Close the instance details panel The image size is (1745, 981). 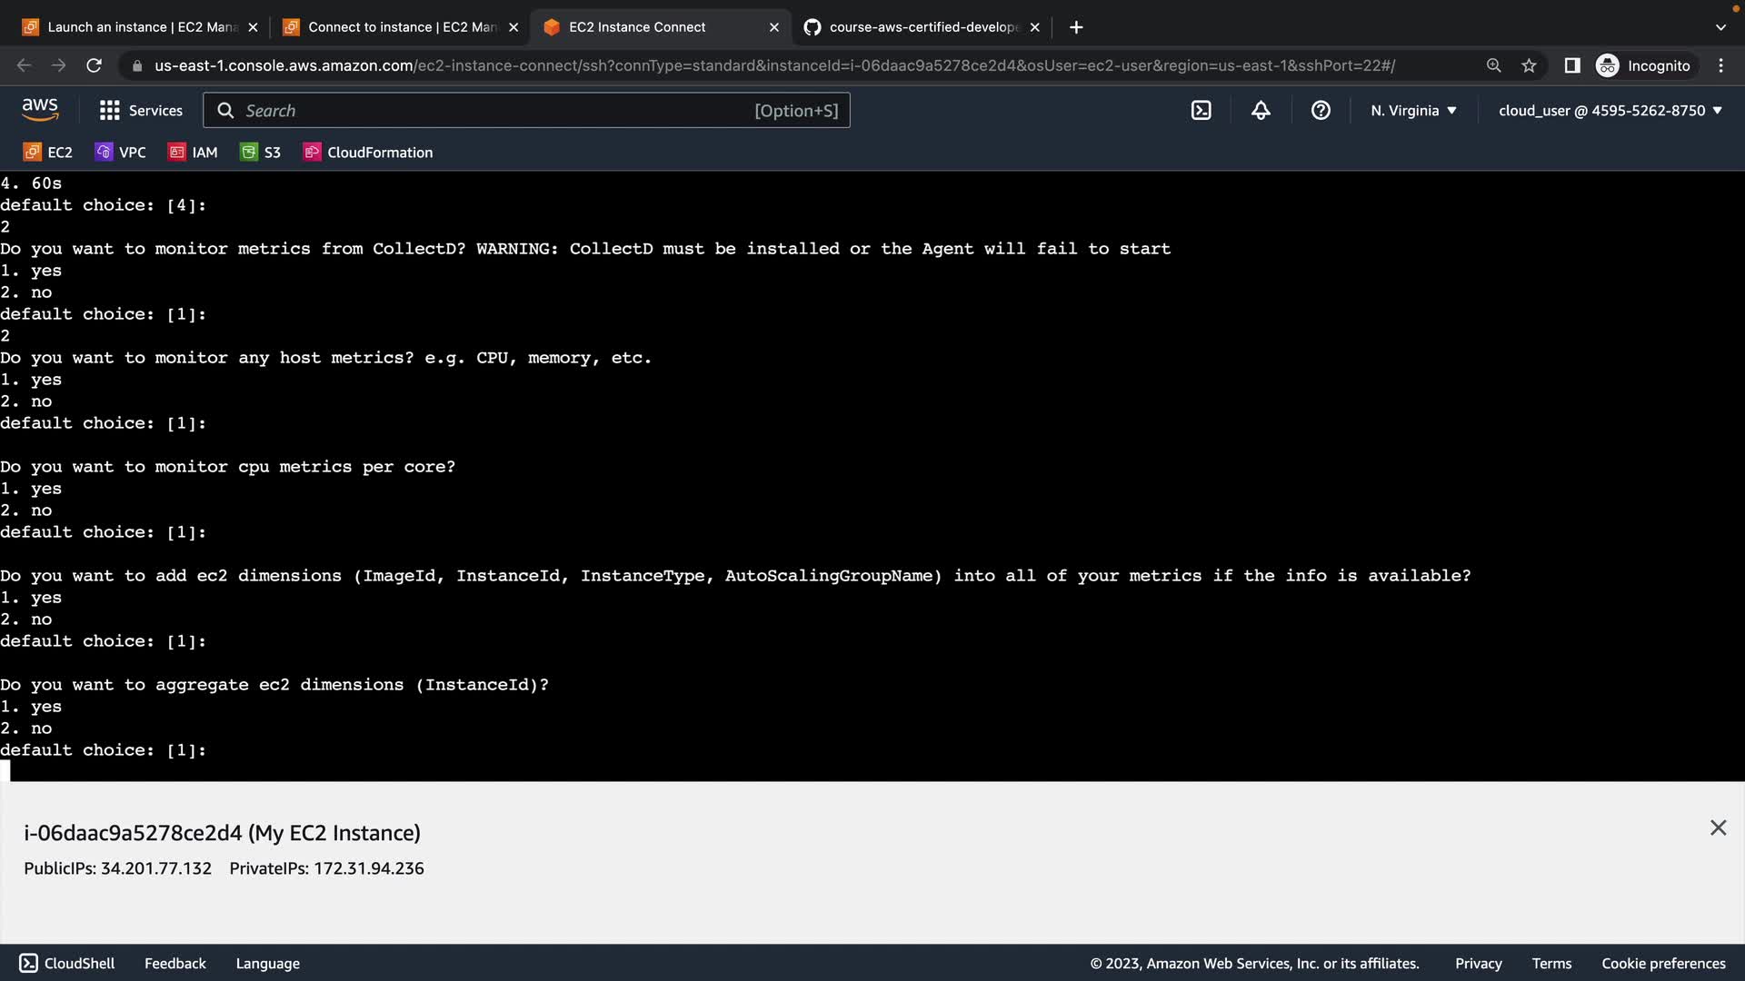(x=1718, y=827)
